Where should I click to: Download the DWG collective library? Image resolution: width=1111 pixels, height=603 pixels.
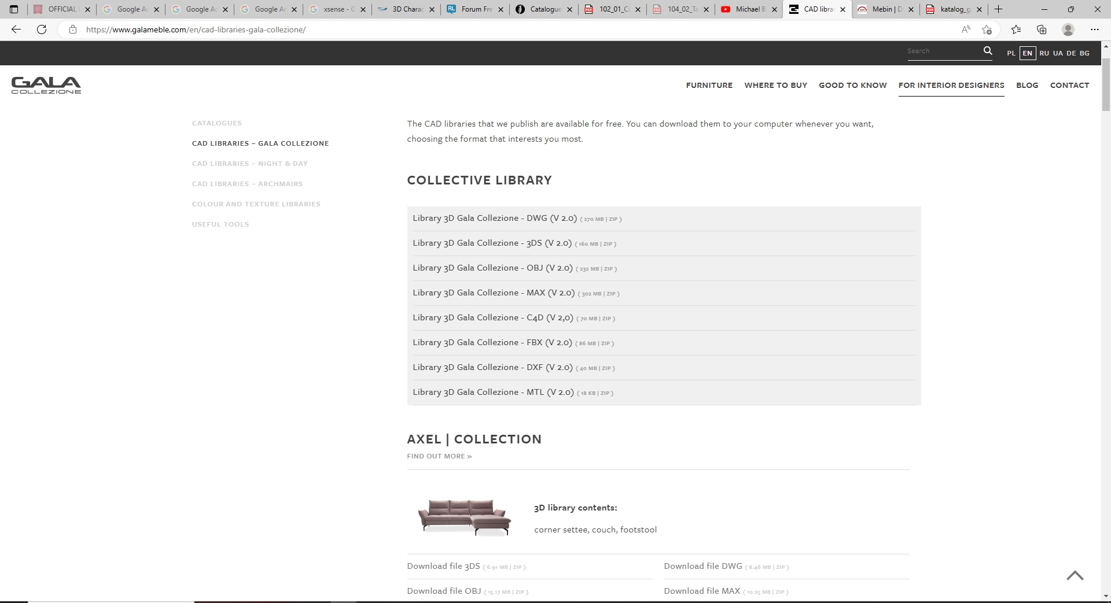coord(664,219)
